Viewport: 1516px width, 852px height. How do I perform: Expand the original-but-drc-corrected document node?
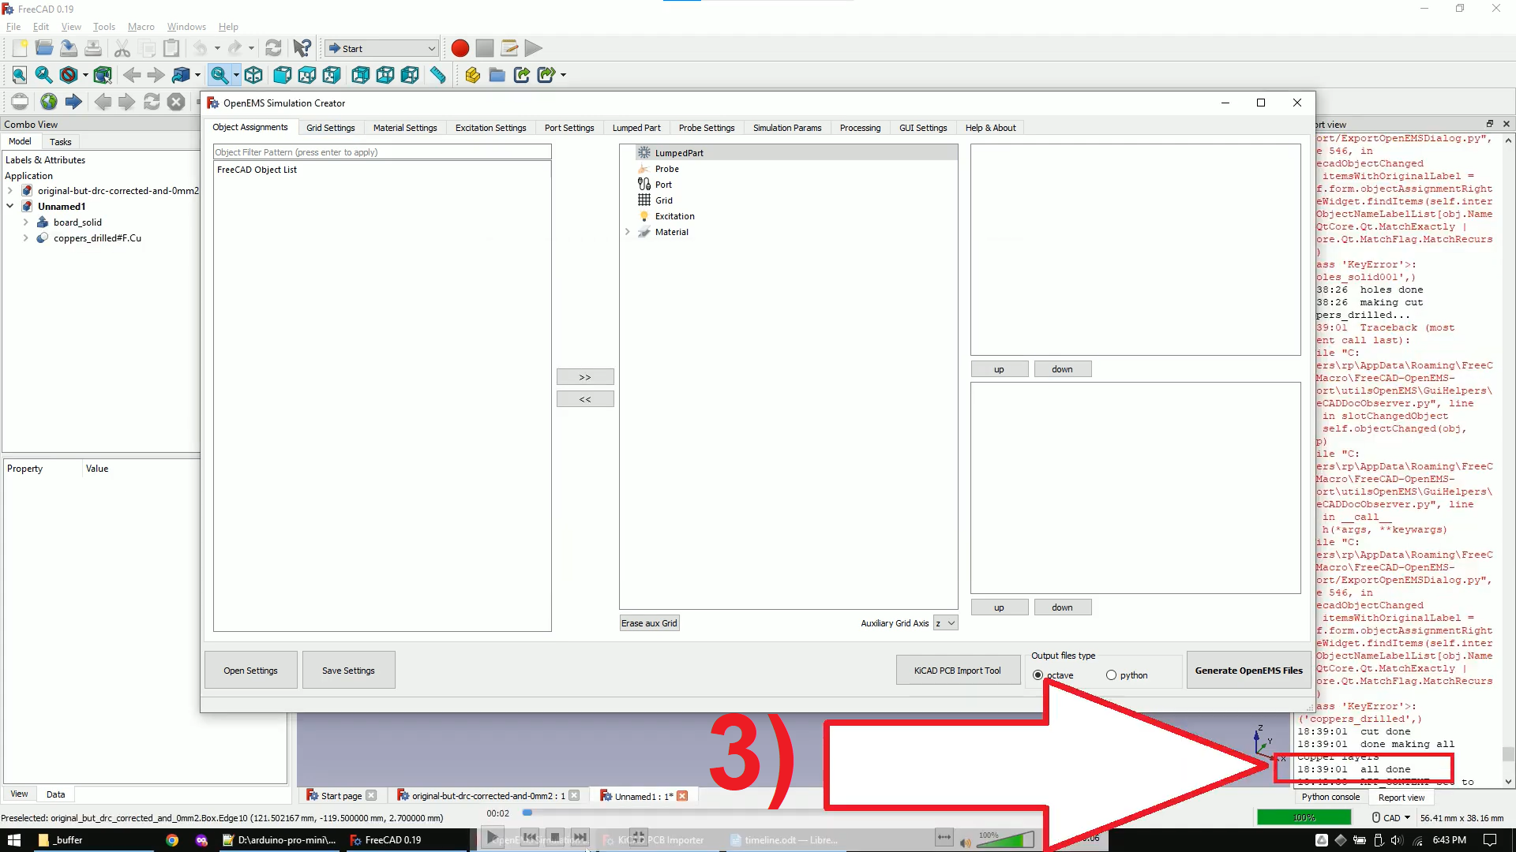point(10,191)
